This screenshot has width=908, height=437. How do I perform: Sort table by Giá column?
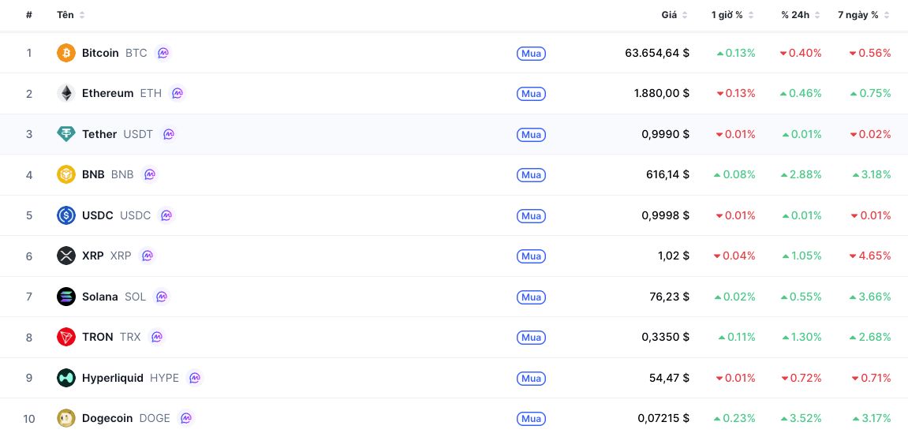point(674,15)
